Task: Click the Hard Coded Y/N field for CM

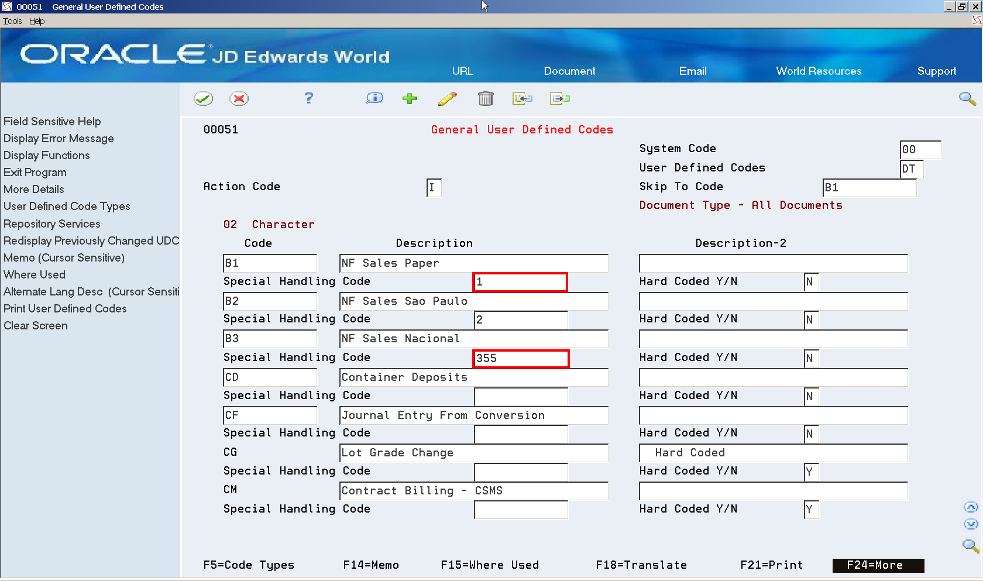Action: (x=811, y=510)
